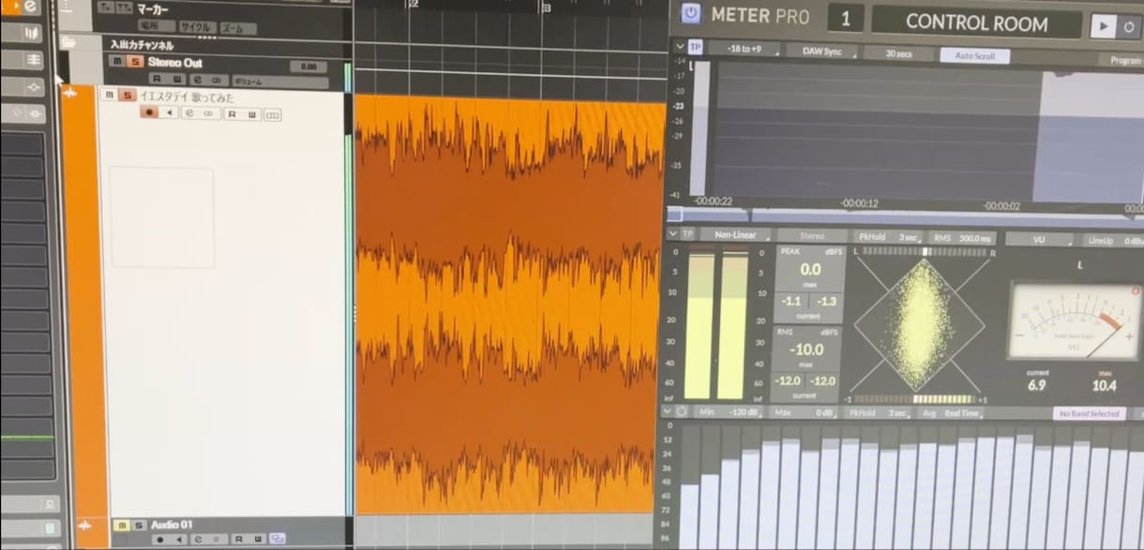Open the VU meter type dropdown

(1039, 239)
